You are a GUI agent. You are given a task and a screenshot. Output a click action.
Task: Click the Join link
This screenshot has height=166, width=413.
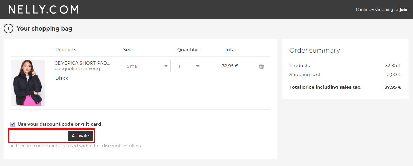(x=403, y=9)
